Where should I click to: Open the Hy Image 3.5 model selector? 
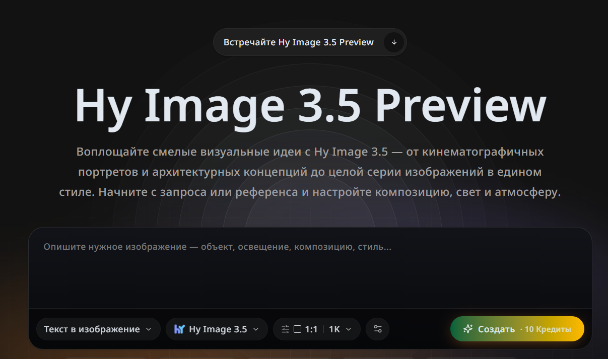(x=217, y=329)
